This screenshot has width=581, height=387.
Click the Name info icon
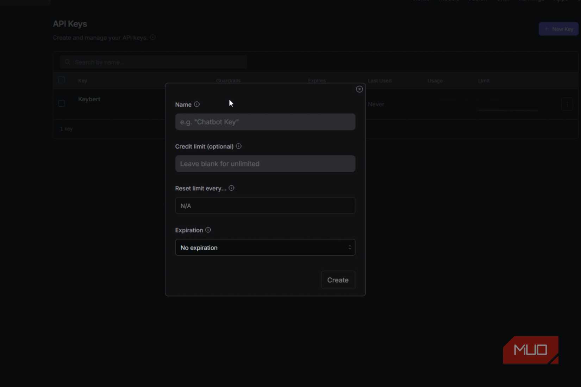[197, 104]
